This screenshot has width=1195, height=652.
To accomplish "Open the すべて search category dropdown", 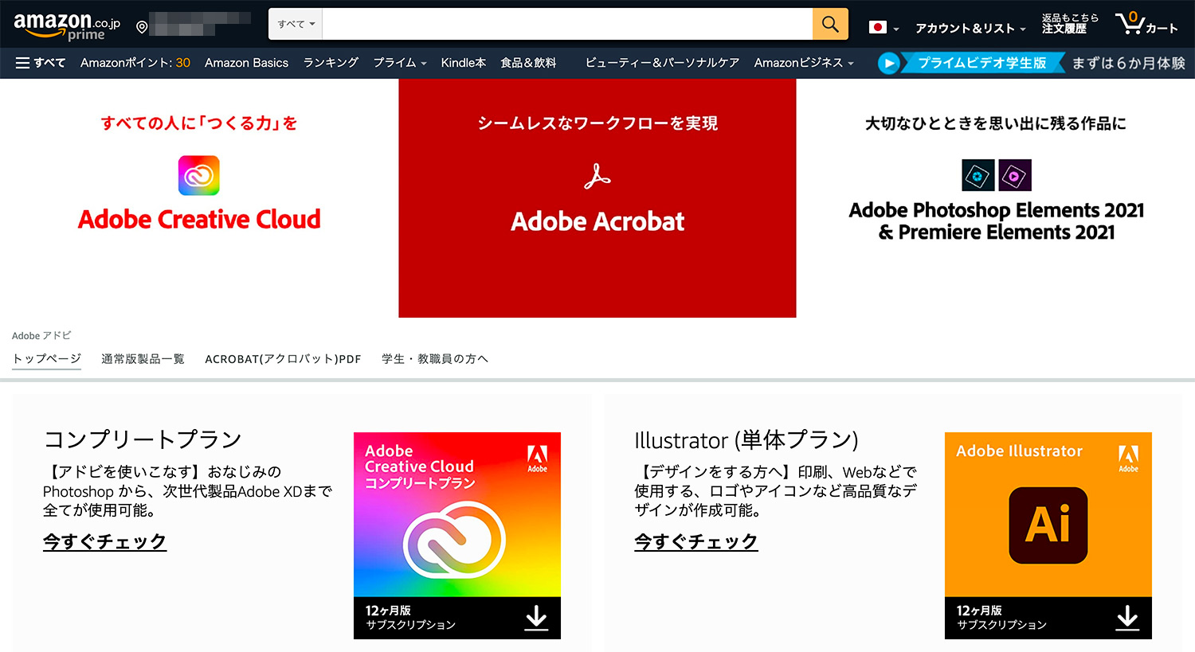I will pos(296,24).
